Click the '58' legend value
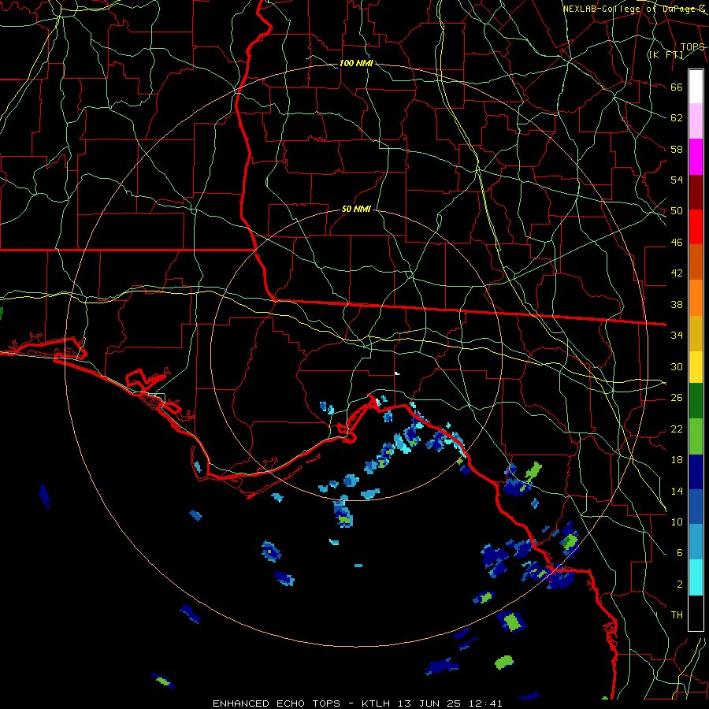 677,149
